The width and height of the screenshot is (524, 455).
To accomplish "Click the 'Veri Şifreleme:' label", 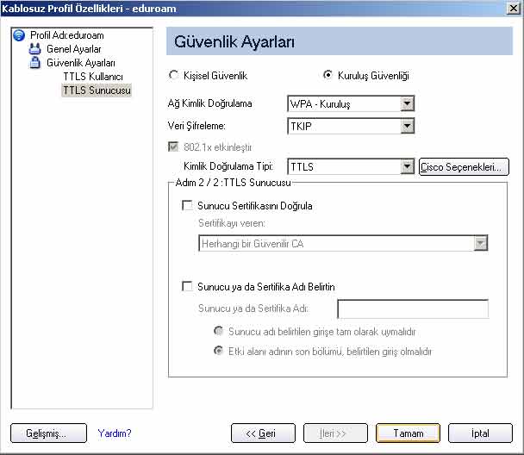I will point(196,126).
